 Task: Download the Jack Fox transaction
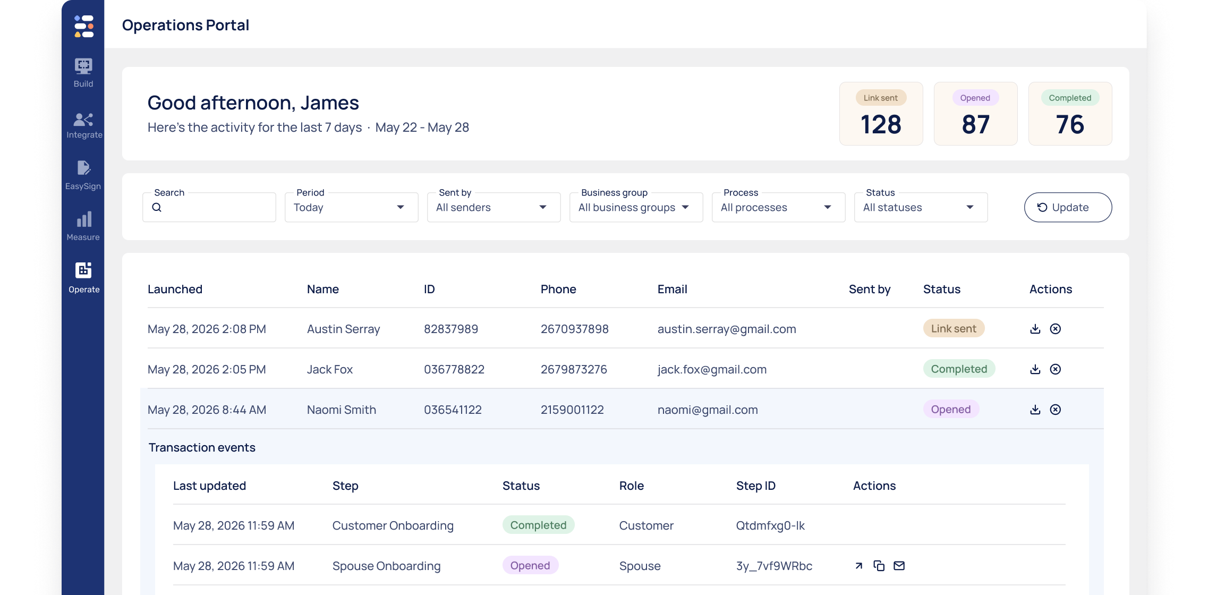[x=1035, y=369]
